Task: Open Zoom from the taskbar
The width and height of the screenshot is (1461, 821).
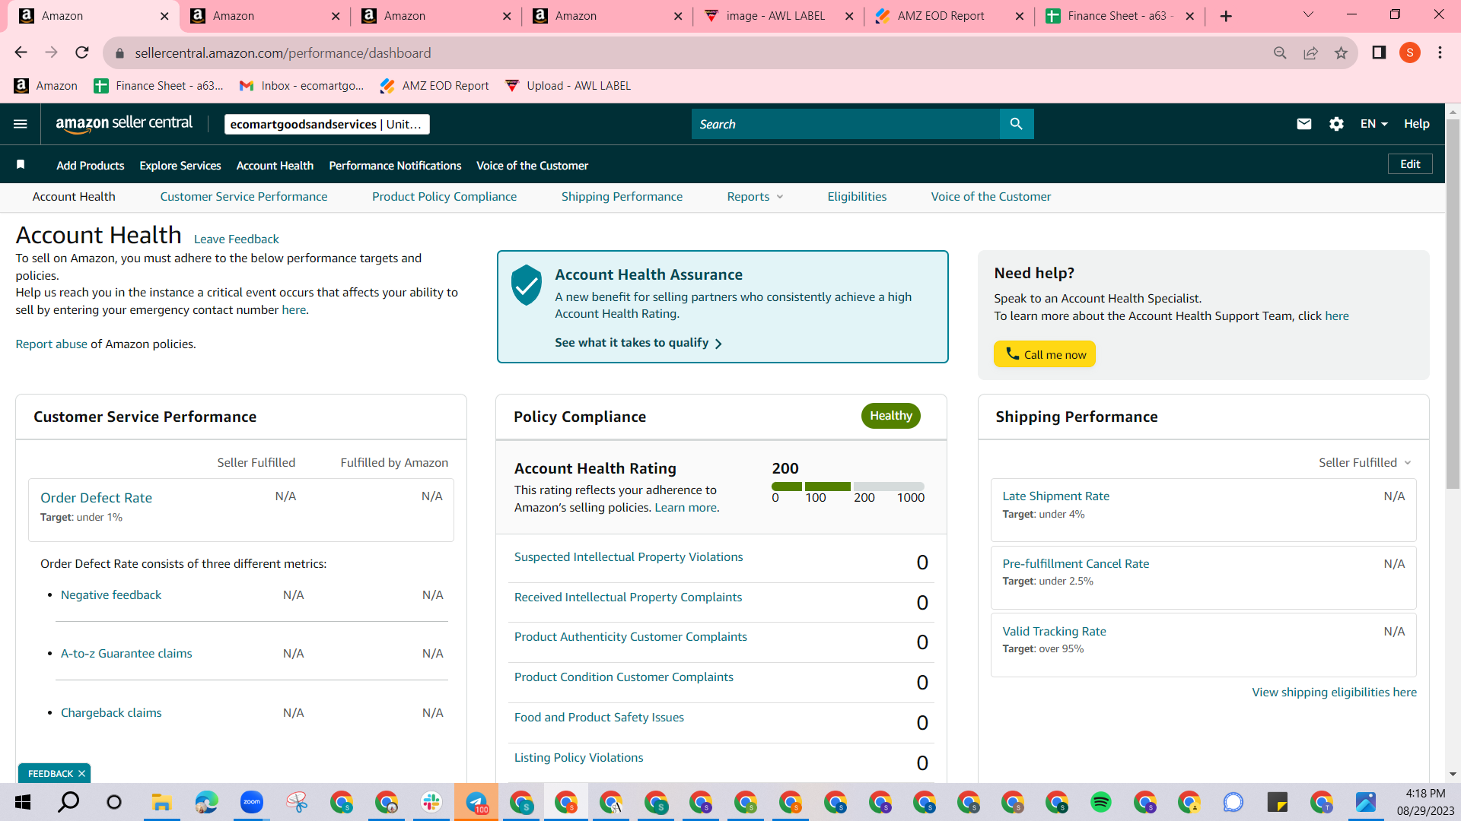Action: (251, 802)
